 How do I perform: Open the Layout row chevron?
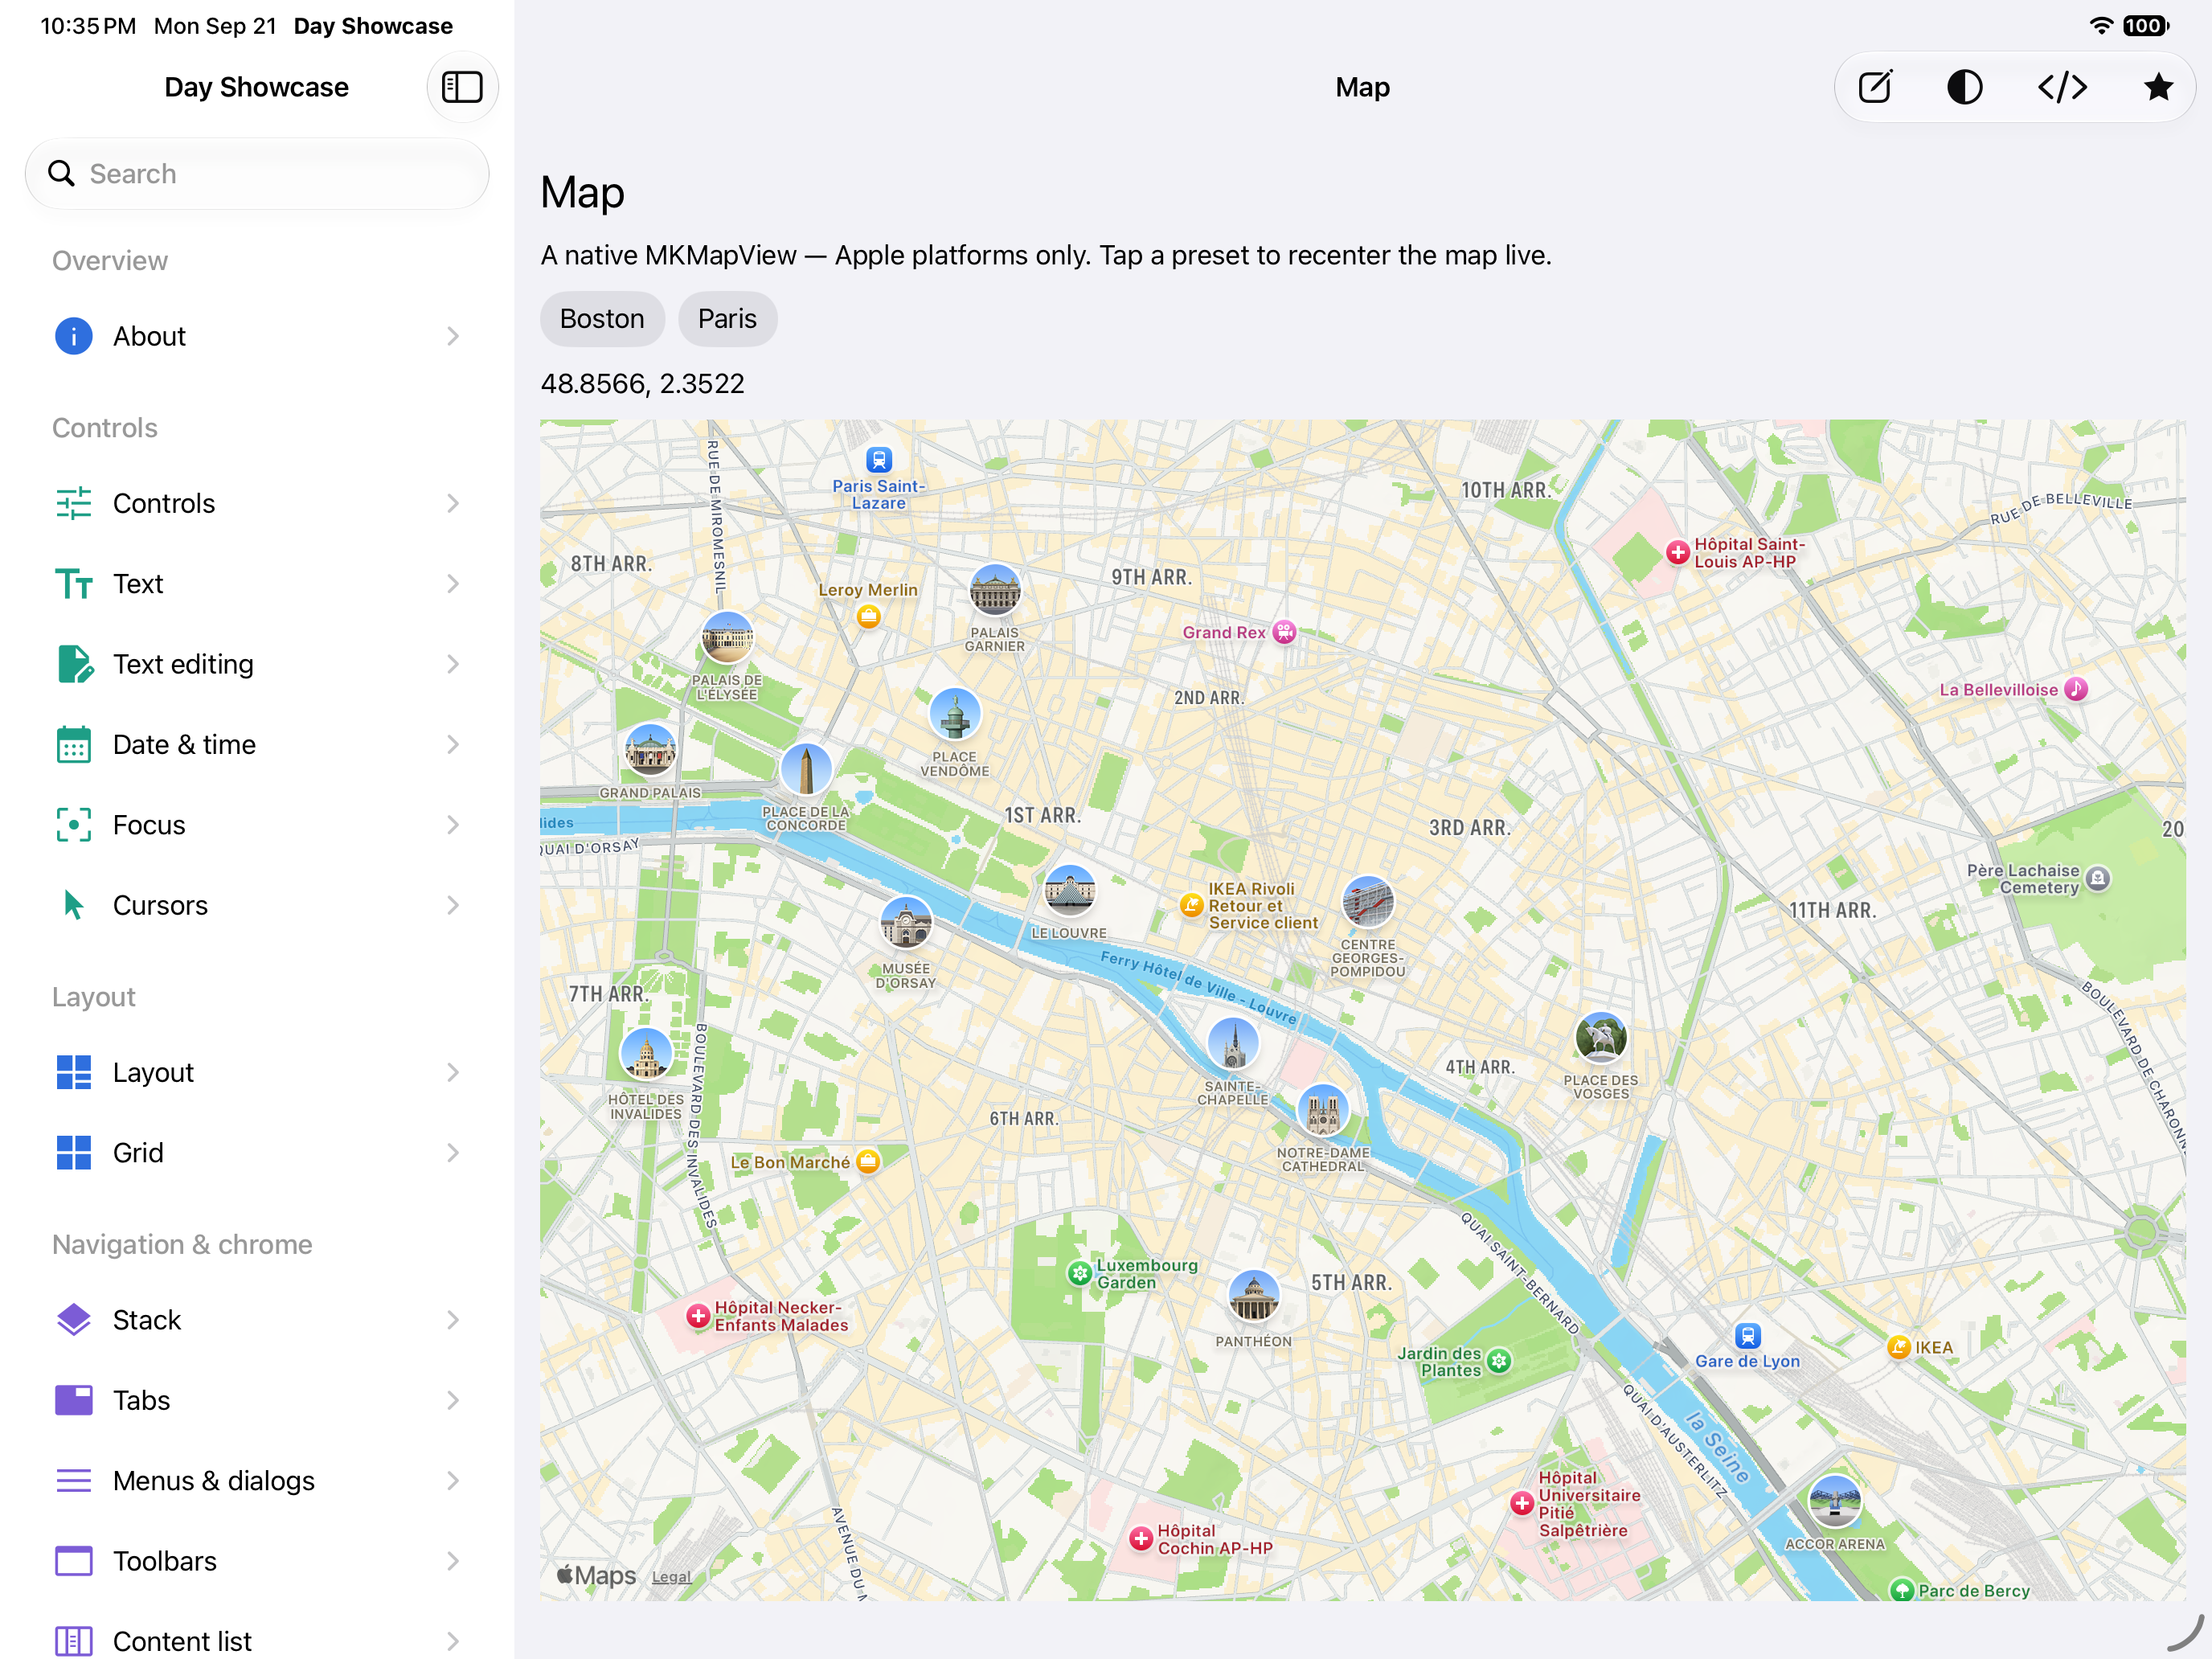(453, 1072)
